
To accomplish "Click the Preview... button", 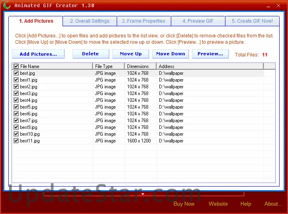I will coord(210,54).
